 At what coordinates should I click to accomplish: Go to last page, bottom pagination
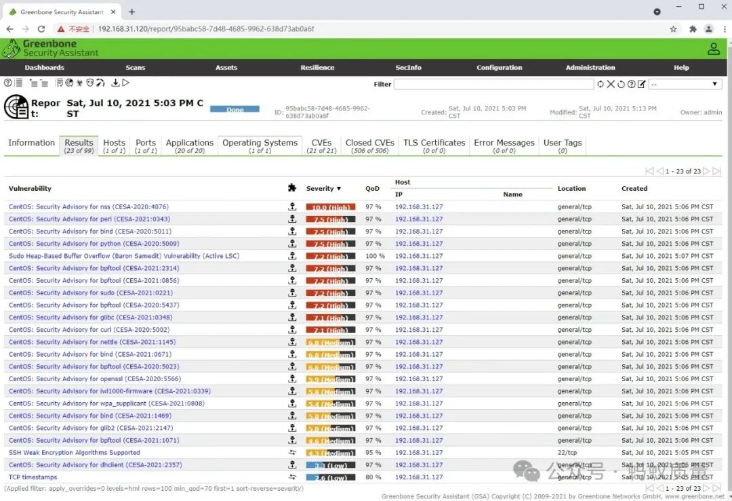(716, 488)
